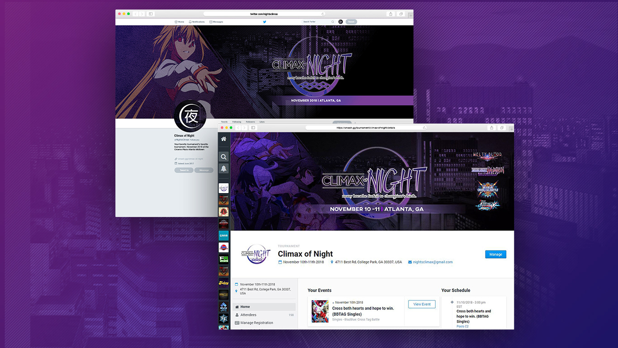
Task: Click the Search Twitter input field
Action: pos(318,22)
